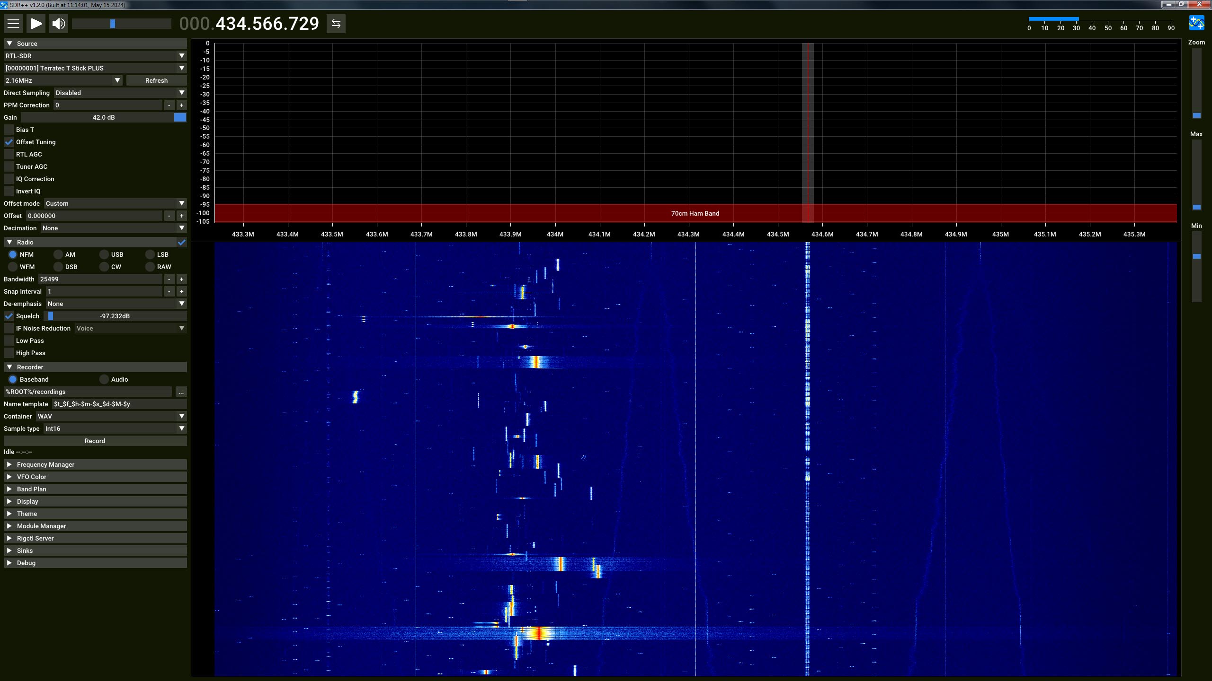This screenshot has height=681, width=1212.
Task: Click the Refresh button
Action: coord(156,80)
